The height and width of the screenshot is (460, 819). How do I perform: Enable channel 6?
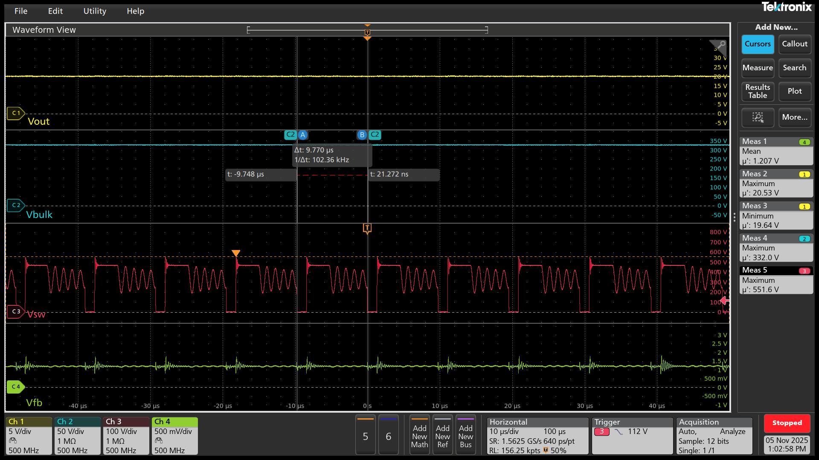[x=388, y=435]
